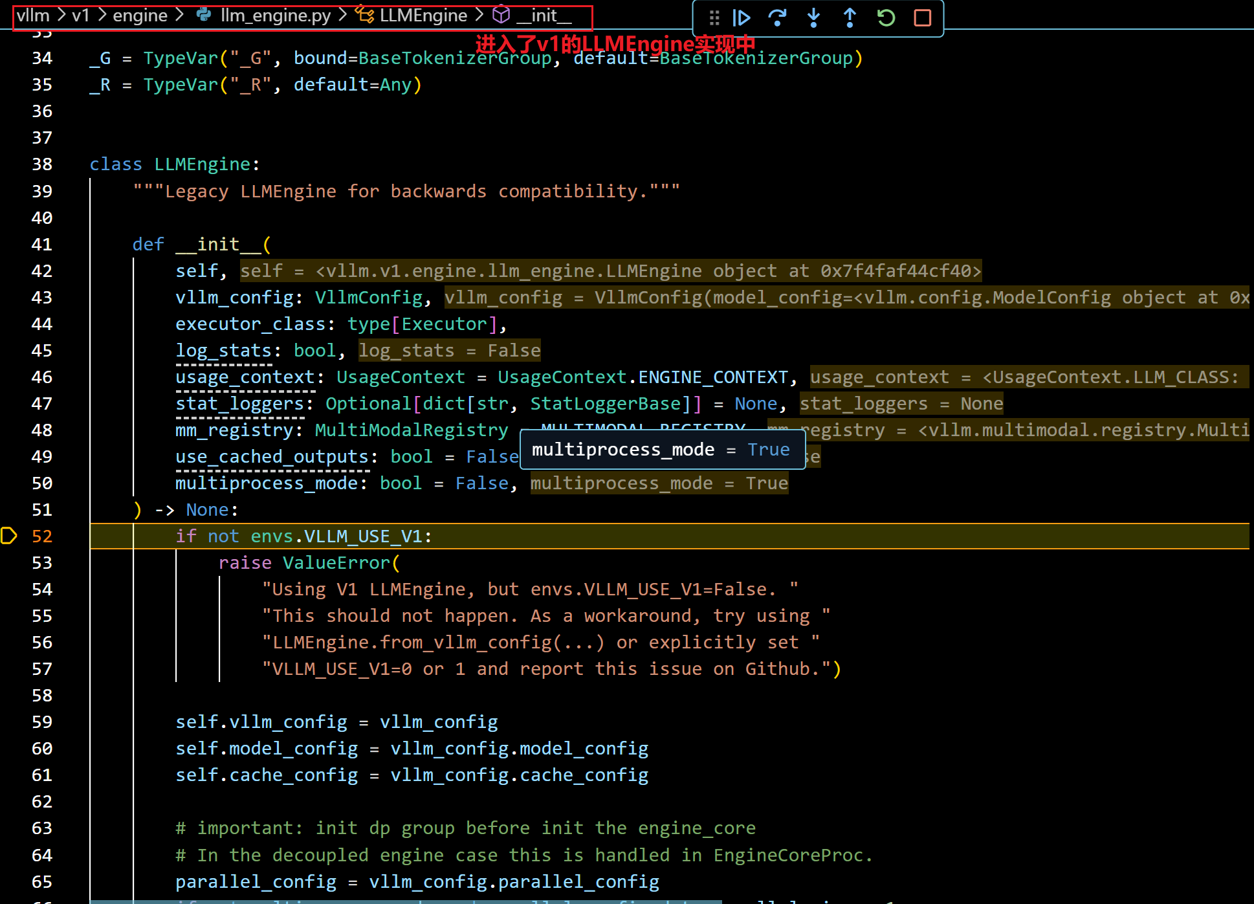
Task: Click the Step Out arrow icon
Action: coord(850,17)
